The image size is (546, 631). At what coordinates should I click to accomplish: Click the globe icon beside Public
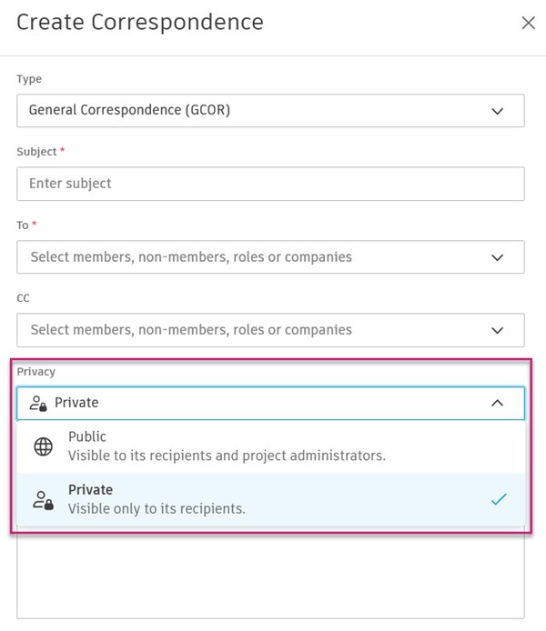pos(43,446)
